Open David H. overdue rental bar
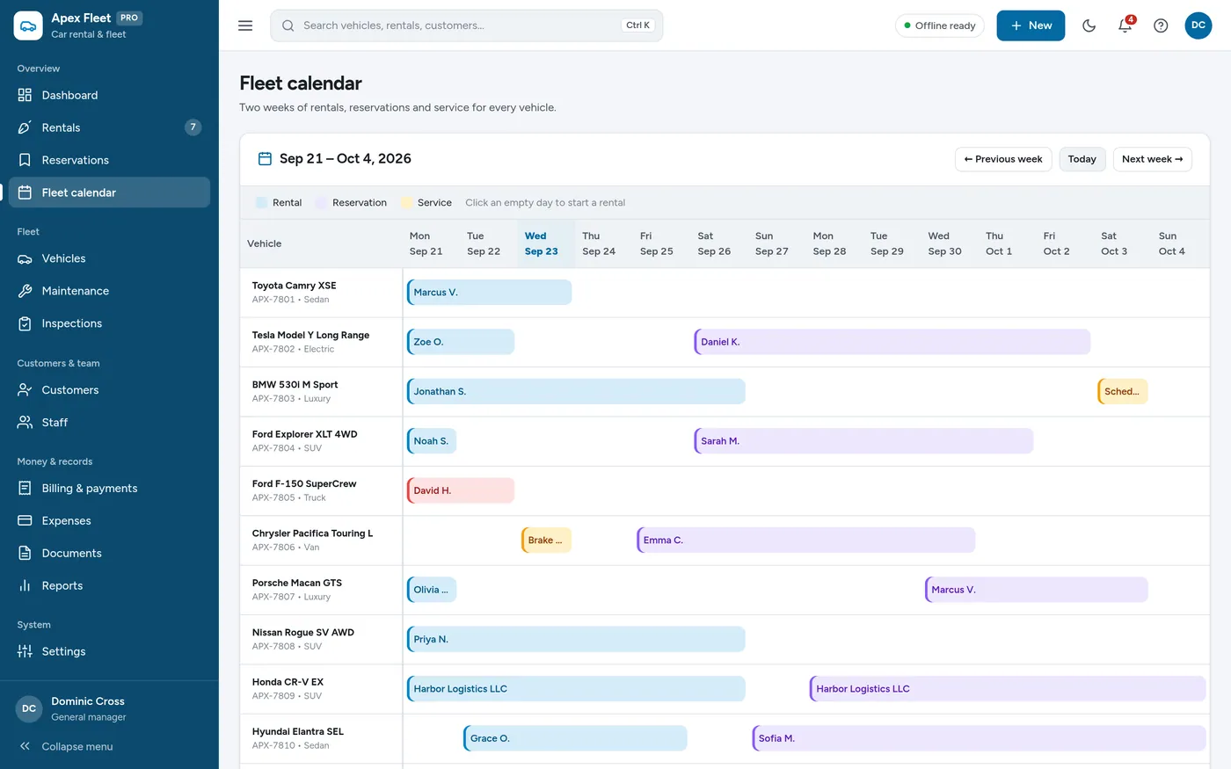 click(461, 490)
